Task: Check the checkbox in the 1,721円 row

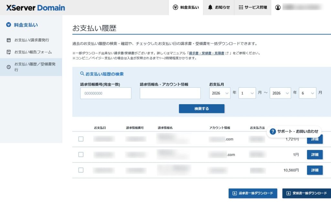Action: (x=81, y=139)
